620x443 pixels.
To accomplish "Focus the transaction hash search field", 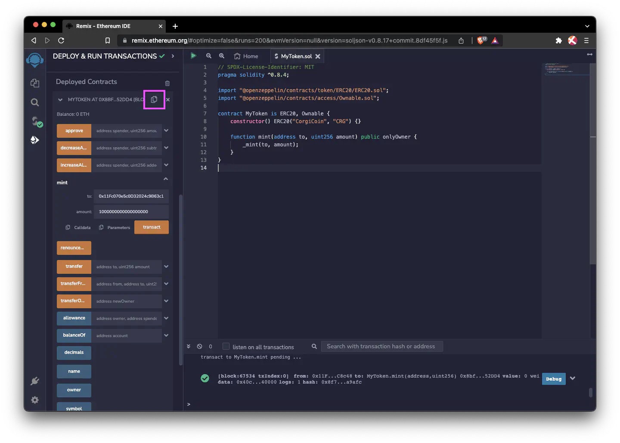I will 382,346.
